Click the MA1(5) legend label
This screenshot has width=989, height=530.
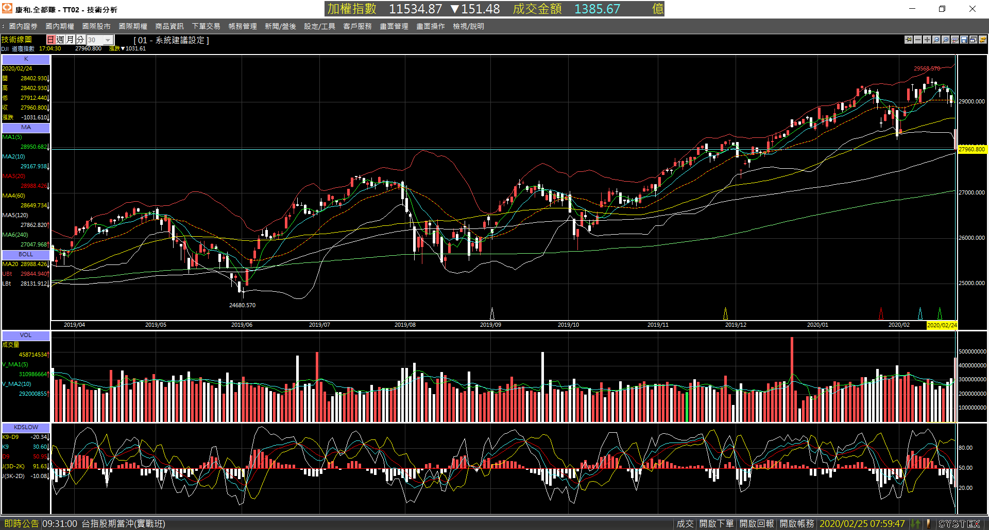pyautogui.click(x=12, y=137)
